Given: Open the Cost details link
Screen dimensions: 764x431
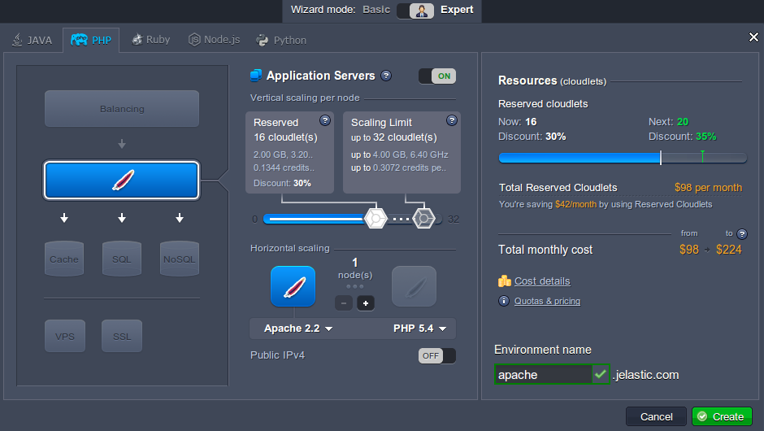Looking at the screenshot, I should pyautogui.click(x=542, y=281).
